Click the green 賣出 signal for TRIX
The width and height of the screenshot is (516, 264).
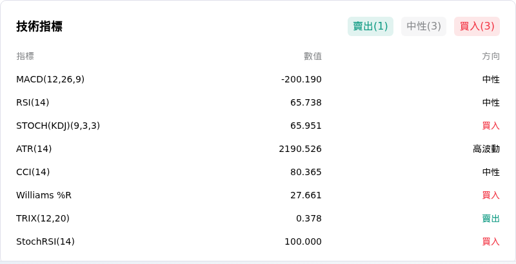[491, 219]
